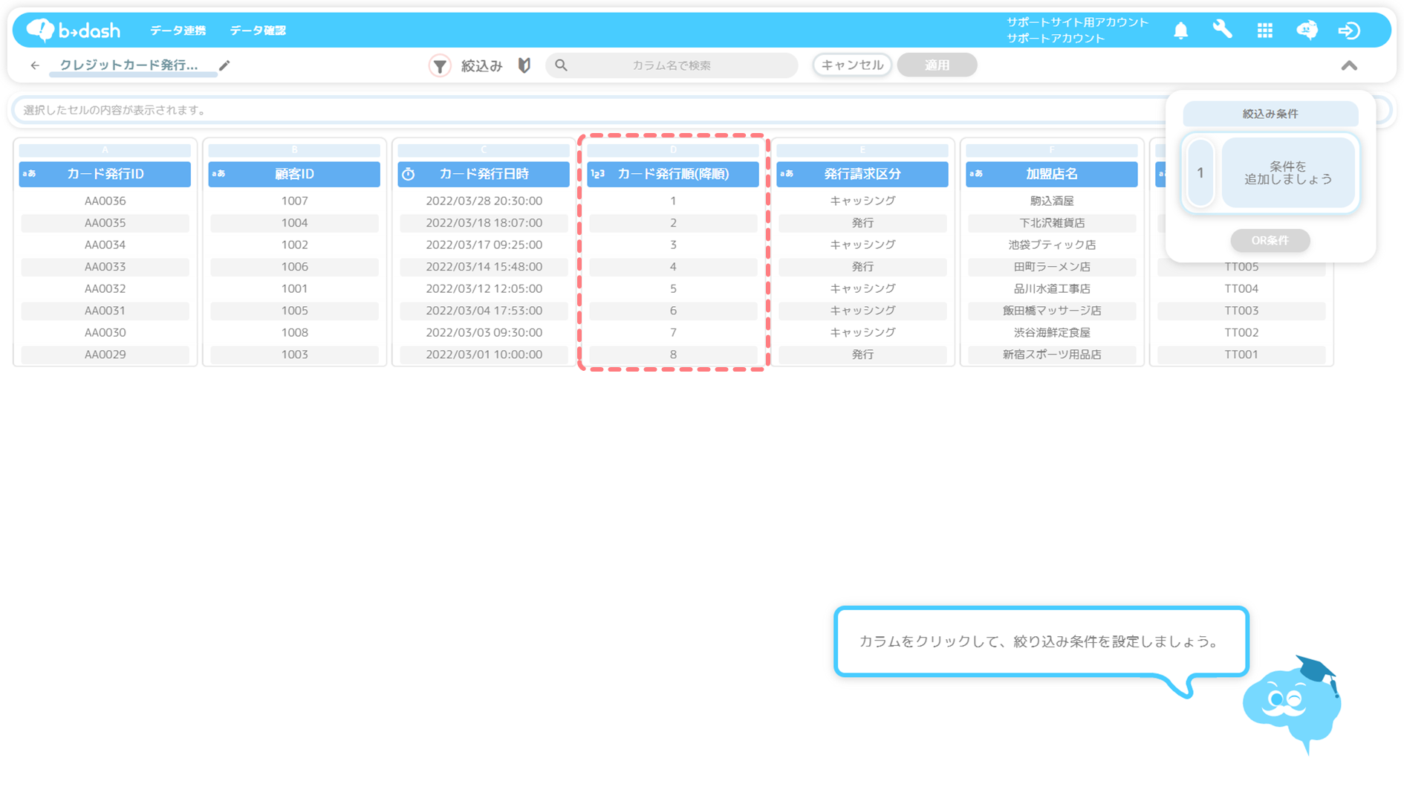Viewport: 1404px width, 790px height.
Task: Click customer ID cell 1002
Action: click(x=294, y=245)
